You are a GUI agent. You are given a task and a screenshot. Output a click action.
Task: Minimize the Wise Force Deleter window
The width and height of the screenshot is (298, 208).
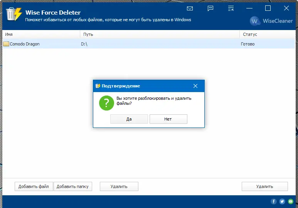pyautogui.click(x=249, y=8)
